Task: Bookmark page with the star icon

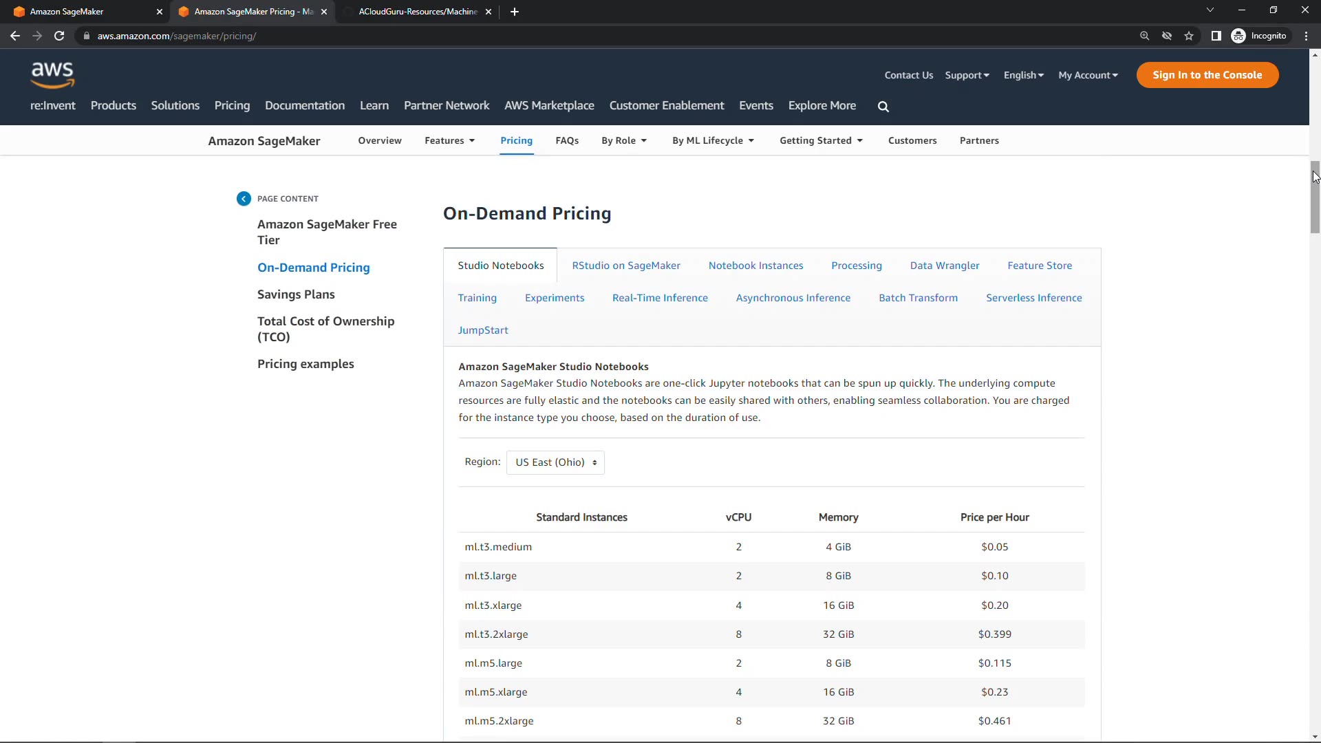Action: tap(1189, 36)
